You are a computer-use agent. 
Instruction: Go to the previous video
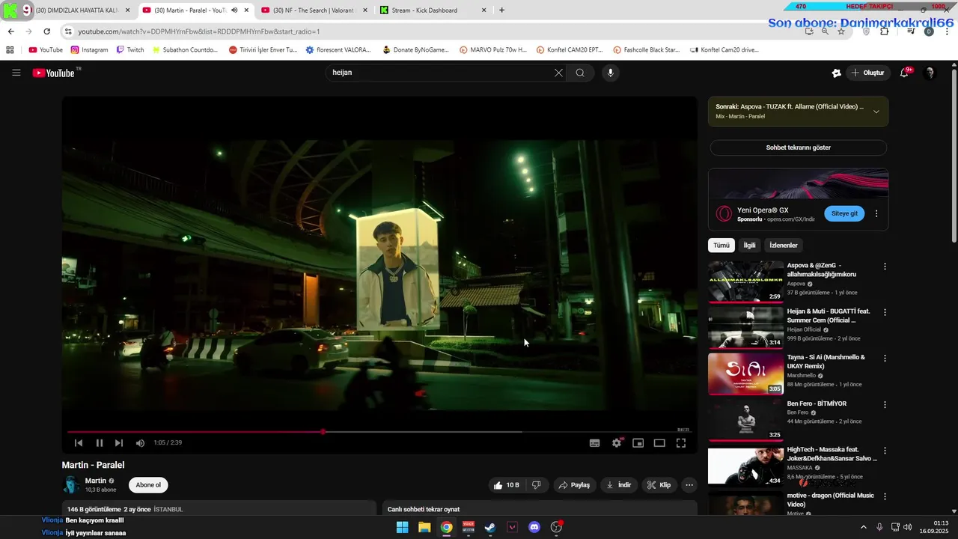point(79,442)
